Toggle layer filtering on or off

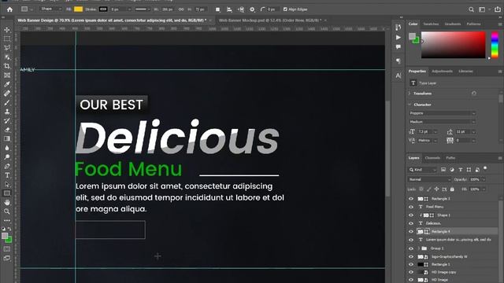click(485, 168)
